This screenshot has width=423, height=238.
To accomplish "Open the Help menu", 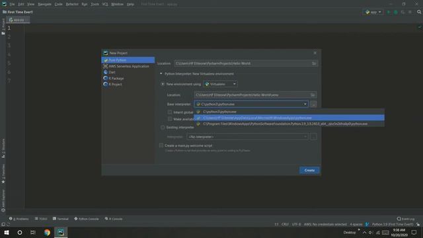I will tap(130, 4).
